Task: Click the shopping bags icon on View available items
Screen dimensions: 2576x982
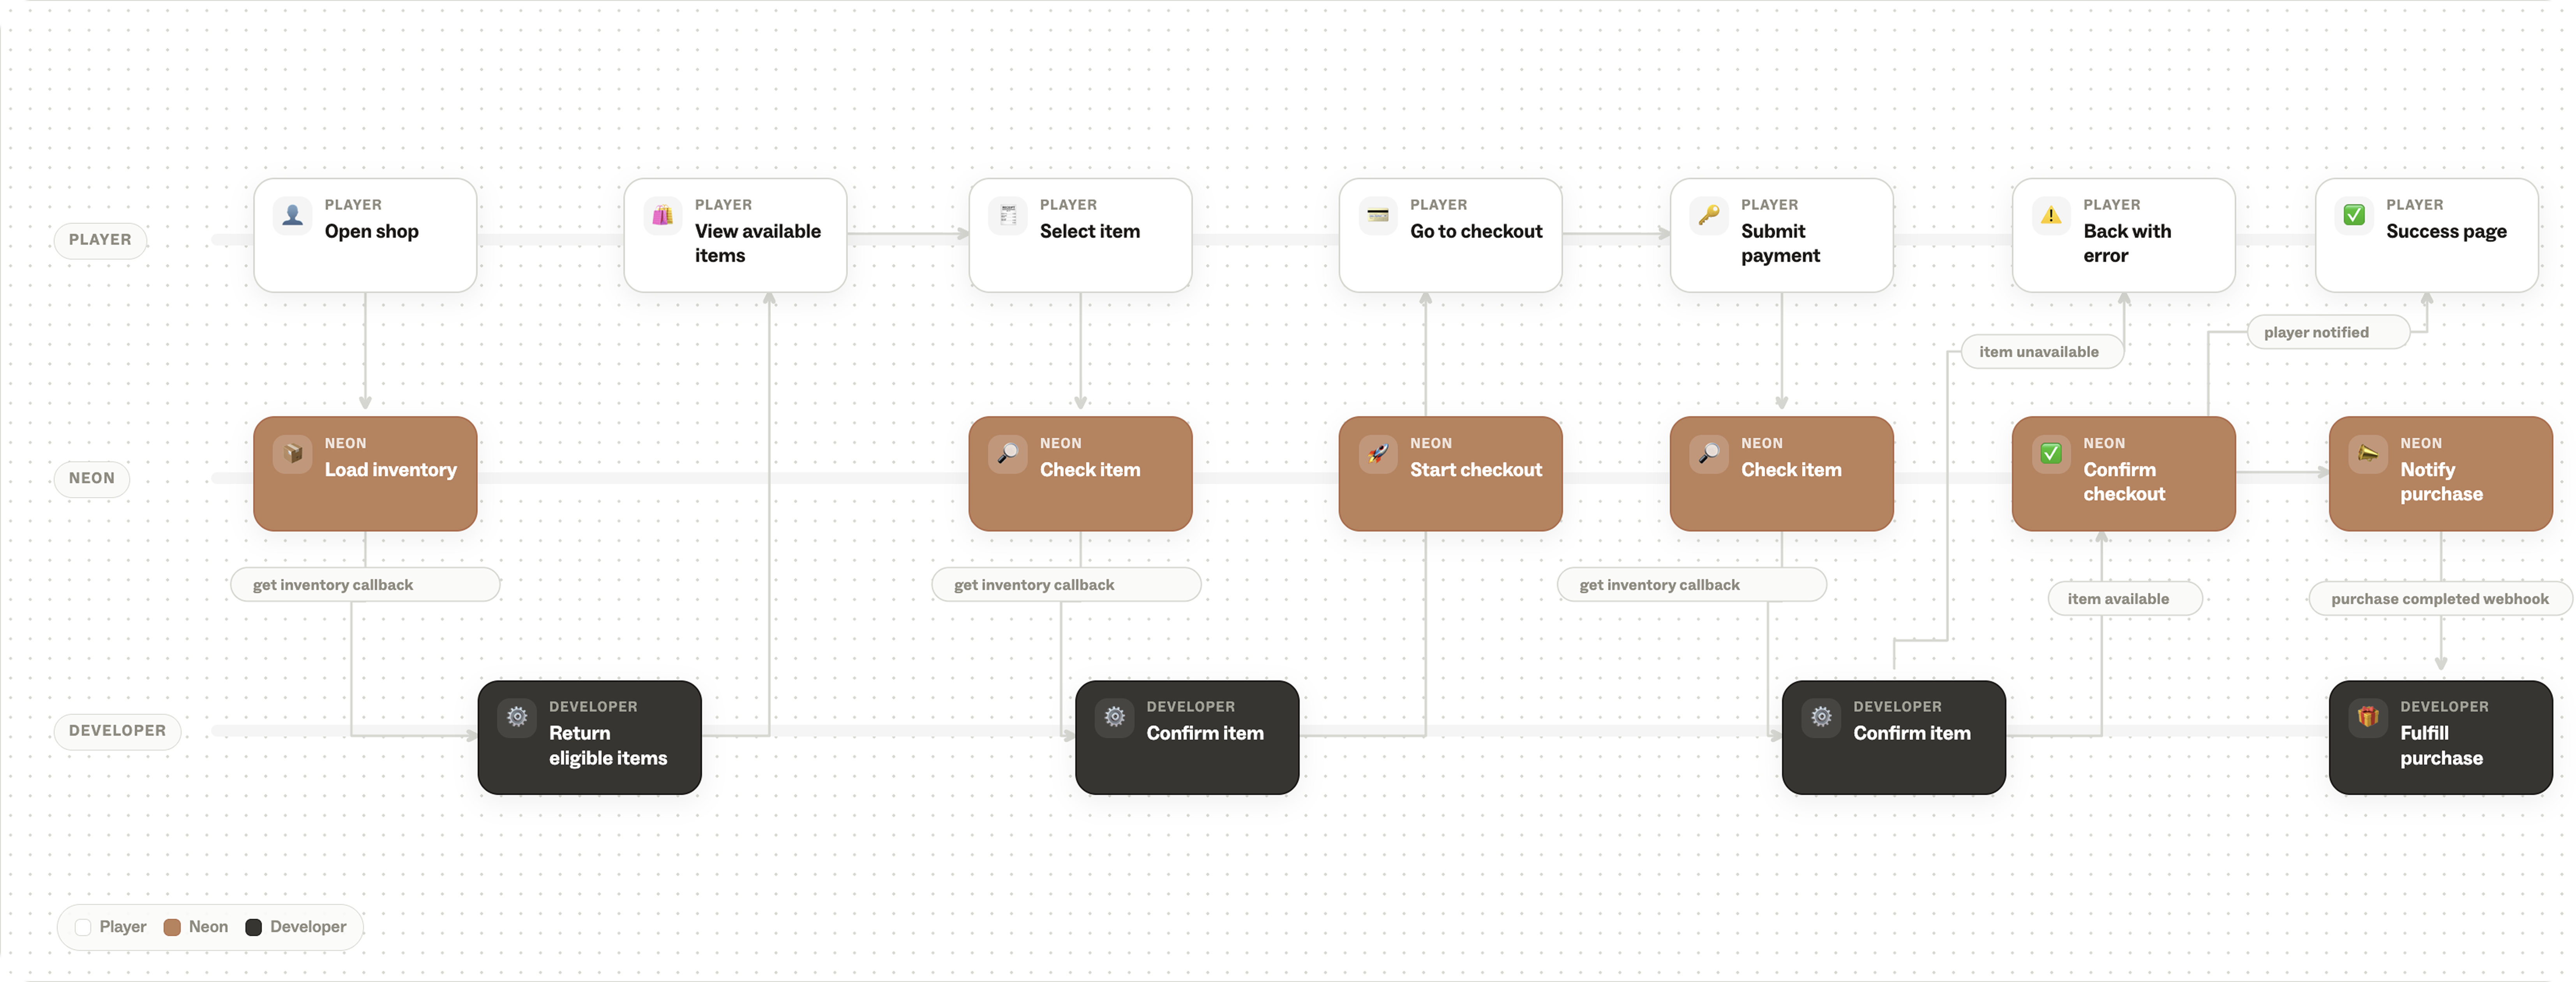Action: click(x=663, y=216)
